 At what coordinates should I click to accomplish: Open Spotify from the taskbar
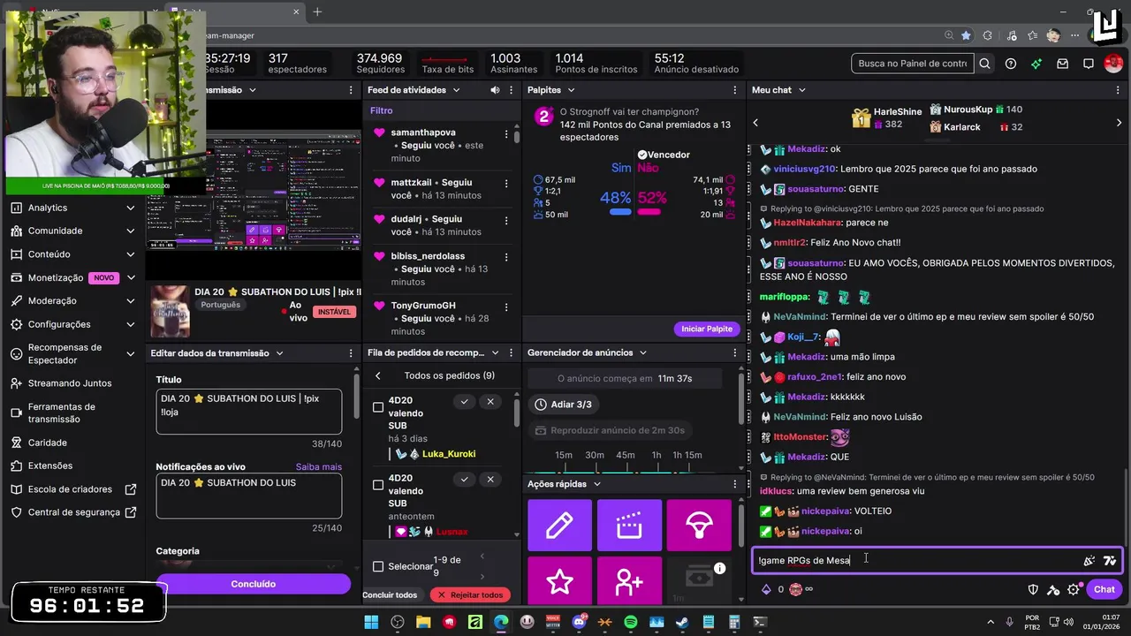coord(631,622)
